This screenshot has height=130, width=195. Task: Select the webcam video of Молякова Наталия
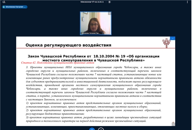tap(96, 23)
